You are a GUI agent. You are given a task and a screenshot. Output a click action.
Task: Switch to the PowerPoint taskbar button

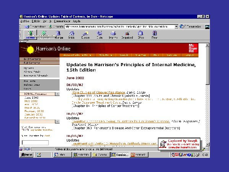coord(139,154)
